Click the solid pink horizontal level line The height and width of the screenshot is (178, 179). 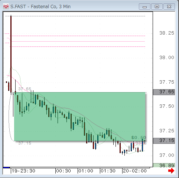click(78, 41)
